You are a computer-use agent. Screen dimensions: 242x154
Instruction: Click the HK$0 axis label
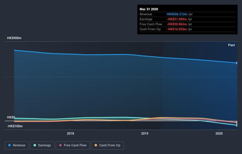pos(11,117)
